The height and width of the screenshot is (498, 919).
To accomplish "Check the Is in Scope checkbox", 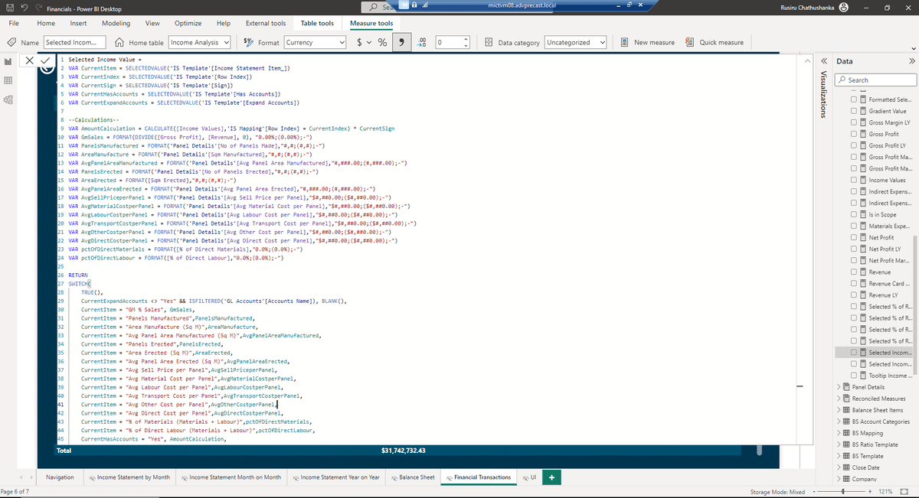I will click(x=853, y=215).
